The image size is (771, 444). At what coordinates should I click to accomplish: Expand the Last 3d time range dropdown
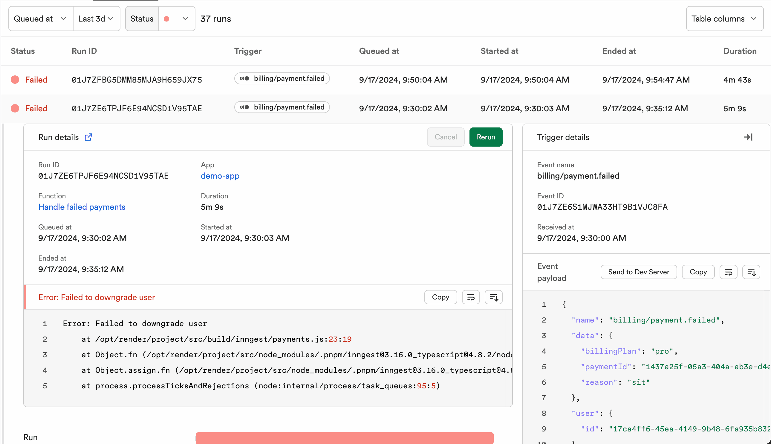(x=95, y=19)
